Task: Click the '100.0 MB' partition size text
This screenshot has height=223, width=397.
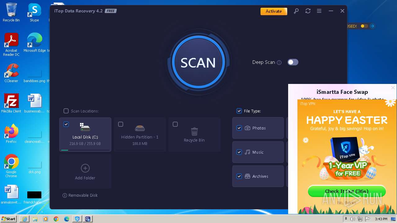Action: pos(140,144)
